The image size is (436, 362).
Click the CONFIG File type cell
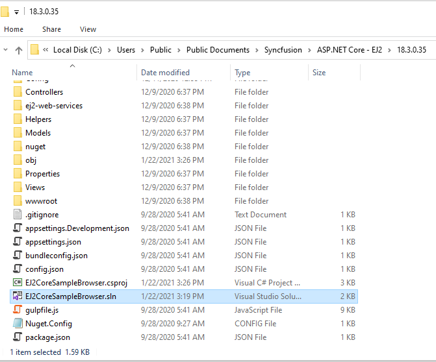click(255, 323)
